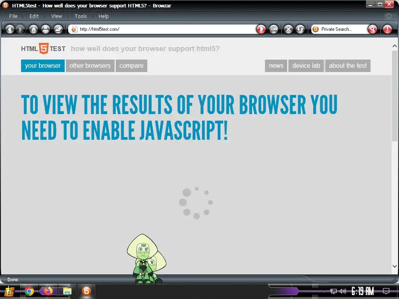The width and height of the screenshot is (399, 299).
Task: Open the Tools menu
Action: coord(81,16)
